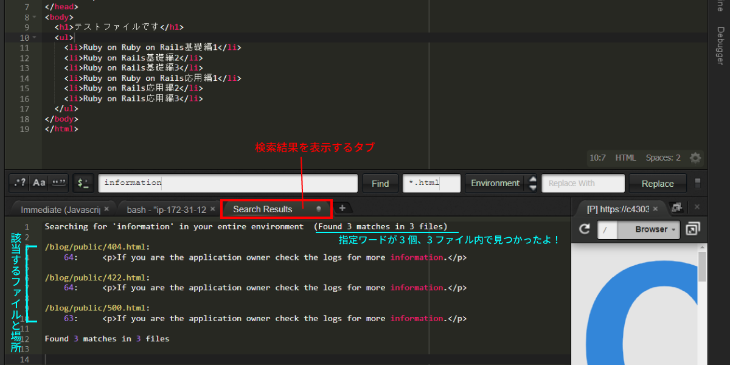Add a new console tab with plus
This screenshot has width=730, height=365.
coord(342,208)
